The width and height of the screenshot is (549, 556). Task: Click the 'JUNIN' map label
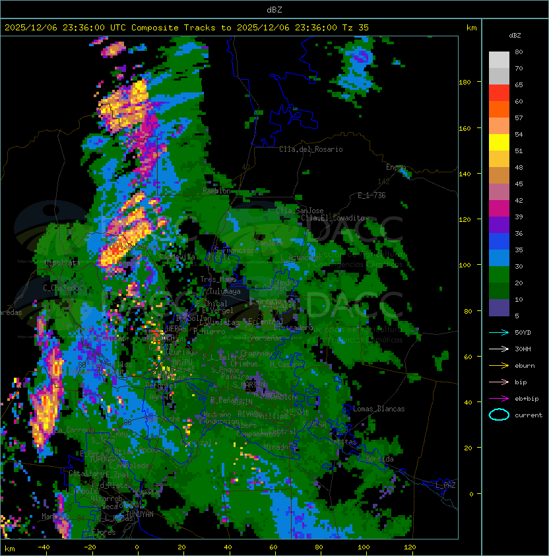pos(242,401)
